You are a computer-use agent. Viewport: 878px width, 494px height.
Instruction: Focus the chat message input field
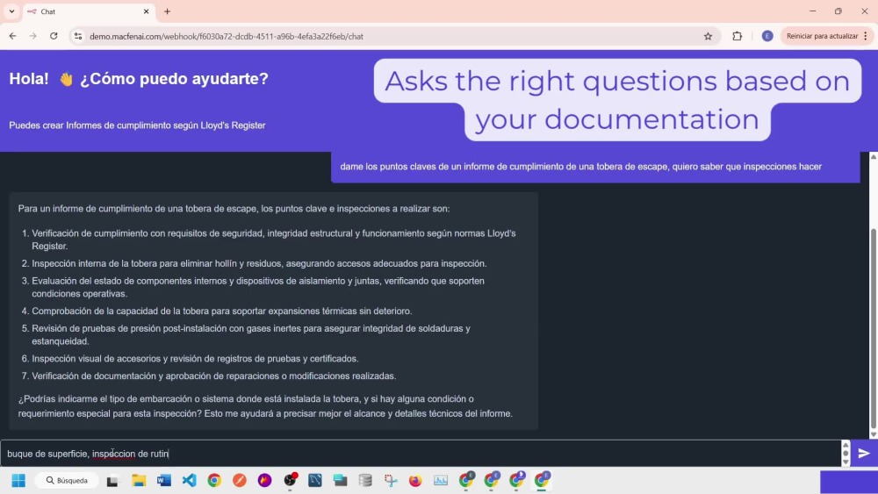click(420, 453)
